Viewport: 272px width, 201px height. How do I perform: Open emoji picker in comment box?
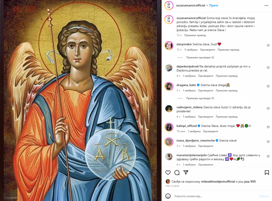[x=168, y=196]
